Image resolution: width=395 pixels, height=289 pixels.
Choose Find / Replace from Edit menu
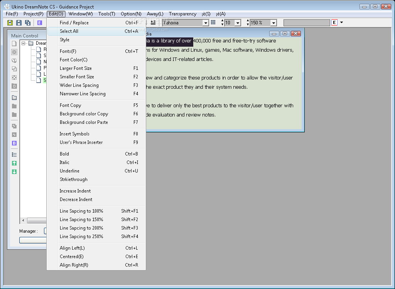pos(96,23)
